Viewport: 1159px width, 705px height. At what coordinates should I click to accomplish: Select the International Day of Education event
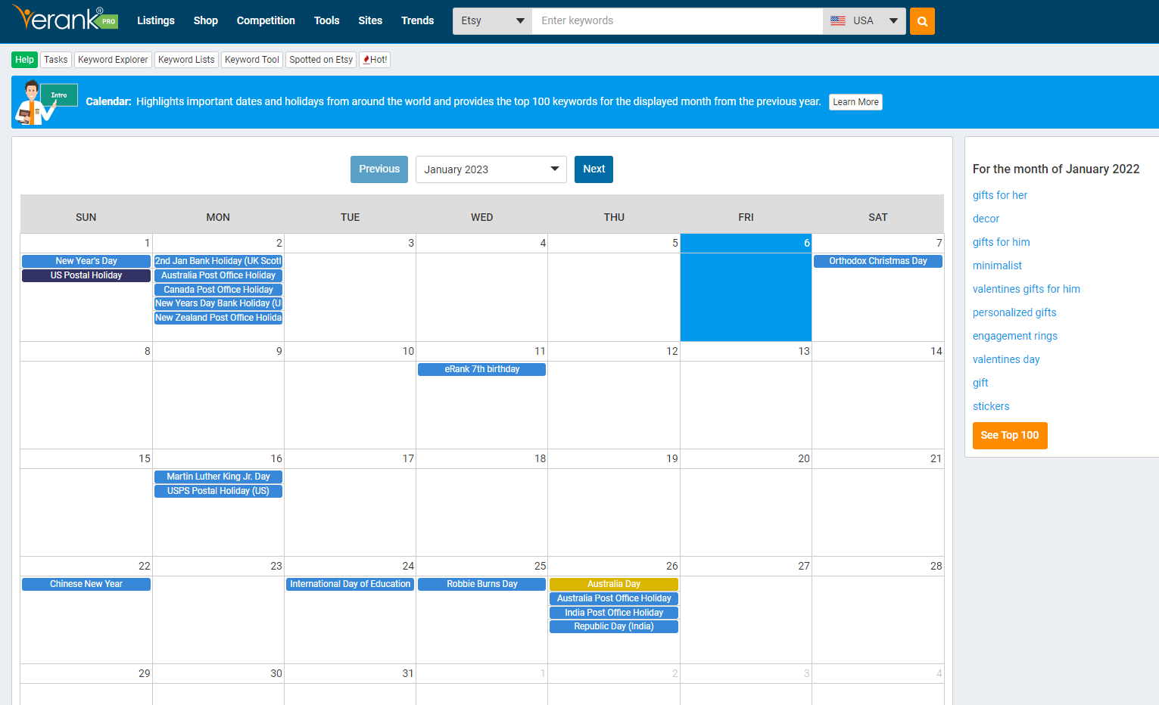[351, 584]
